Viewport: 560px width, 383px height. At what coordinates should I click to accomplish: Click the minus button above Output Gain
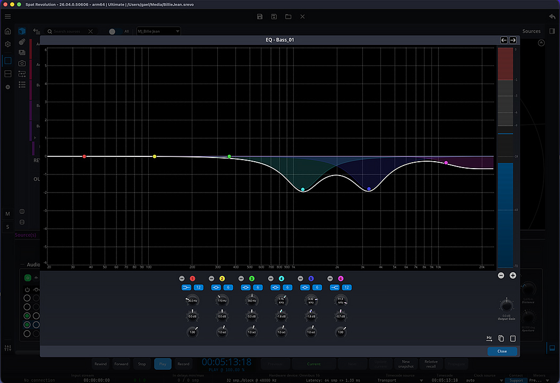coord(501,276)
